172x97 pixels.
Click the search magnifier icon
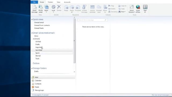(x=106, y=20)
